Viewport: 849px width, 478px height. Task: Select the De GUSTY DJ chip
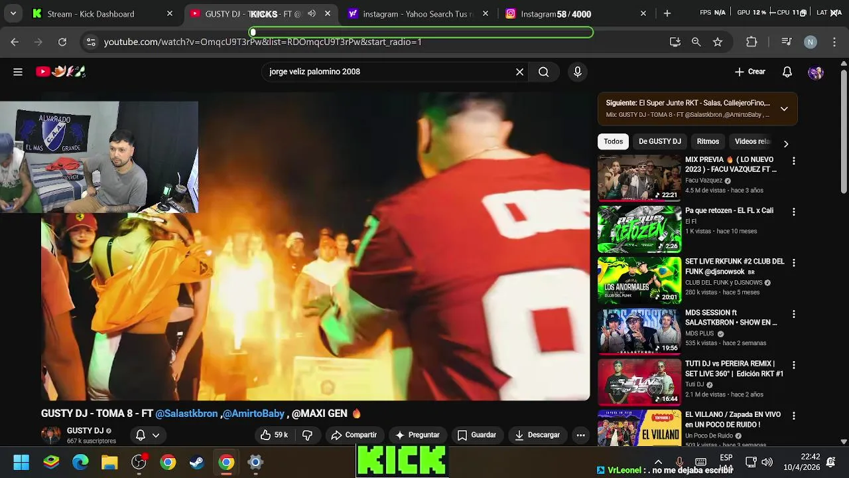tap(660, 141)
